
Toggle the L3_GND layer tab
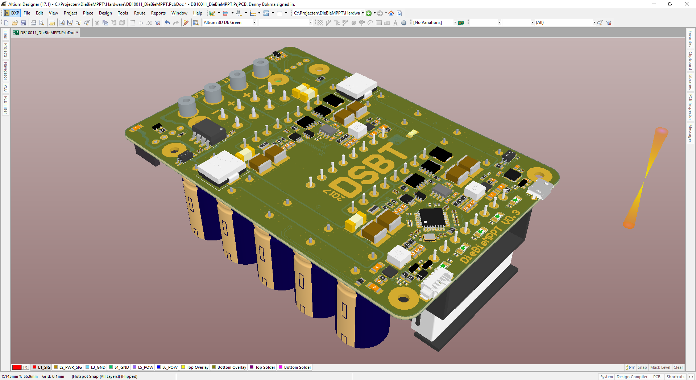point(95,367)
